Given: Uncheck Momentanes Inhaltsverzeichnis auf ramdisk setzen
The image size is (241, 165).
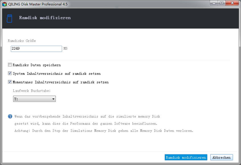Looking at the screenshot, I should 10,82.
